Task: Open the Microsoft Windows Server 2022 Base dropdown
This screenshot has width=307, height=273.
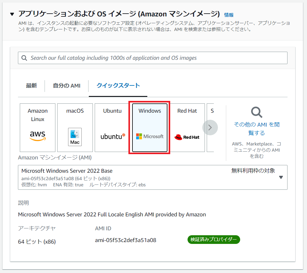Action: coord(153,177)
